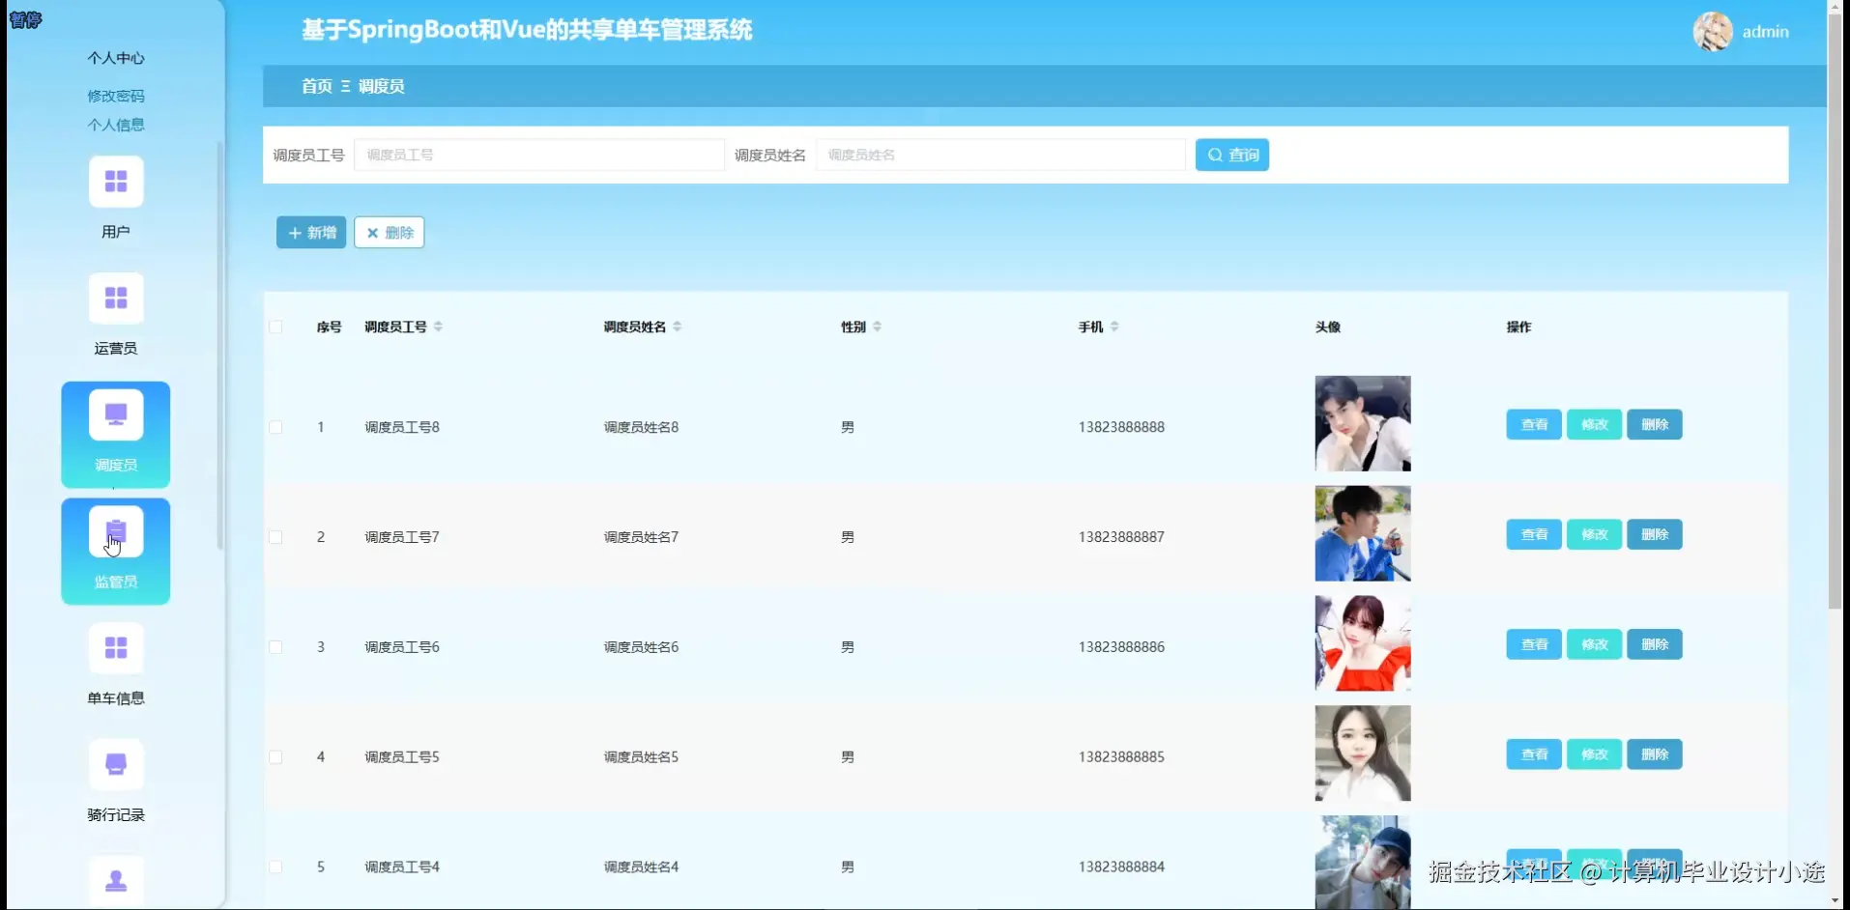Screen dimensions: 1850x910
Task: Click phone number 13823888888
Action: (1121, 427)
